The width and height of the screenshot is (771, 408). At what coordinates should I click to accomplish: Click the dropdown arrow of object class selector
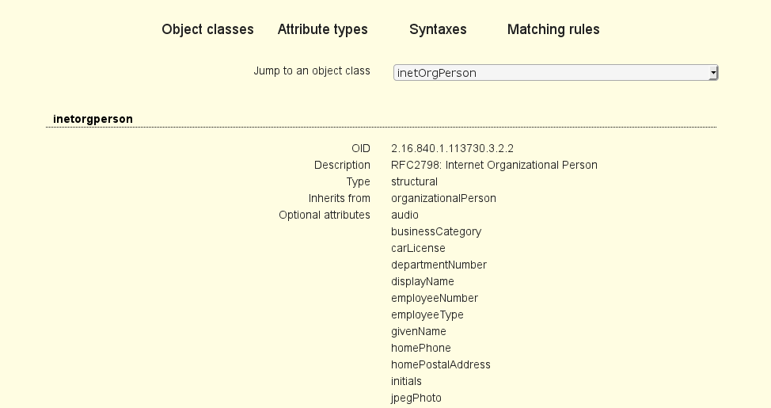[712, 73]
